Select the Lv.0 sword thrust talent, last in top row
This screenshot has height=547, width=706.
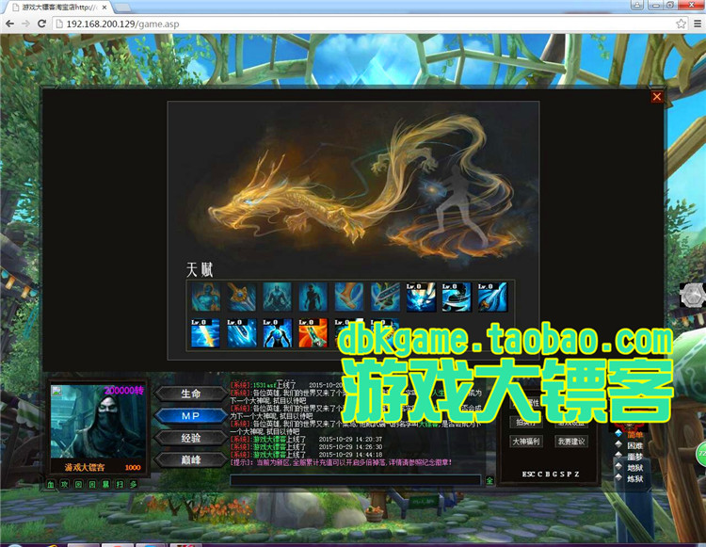[492, 297]
